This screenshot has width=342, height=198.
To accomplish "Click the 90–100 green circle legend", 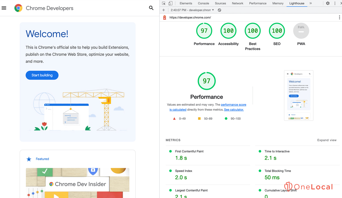I will pos(233,119).
